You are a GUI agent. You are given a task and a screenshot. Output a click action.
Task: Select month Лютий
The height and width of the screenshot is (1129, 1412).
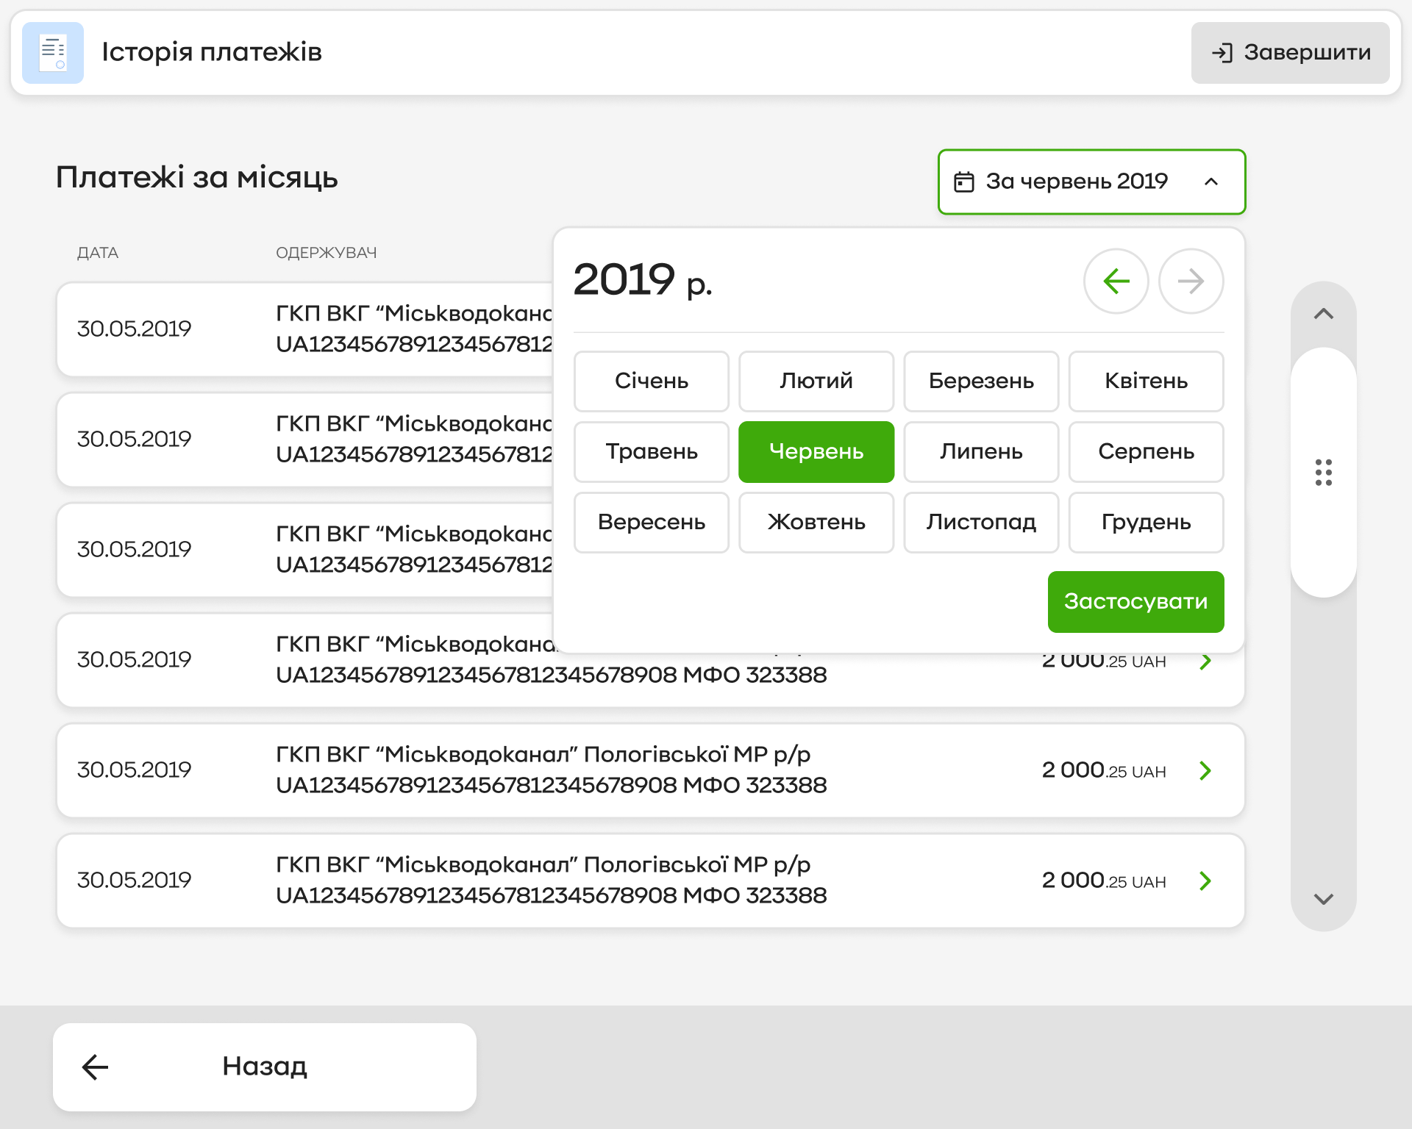(x=816, y=381)
